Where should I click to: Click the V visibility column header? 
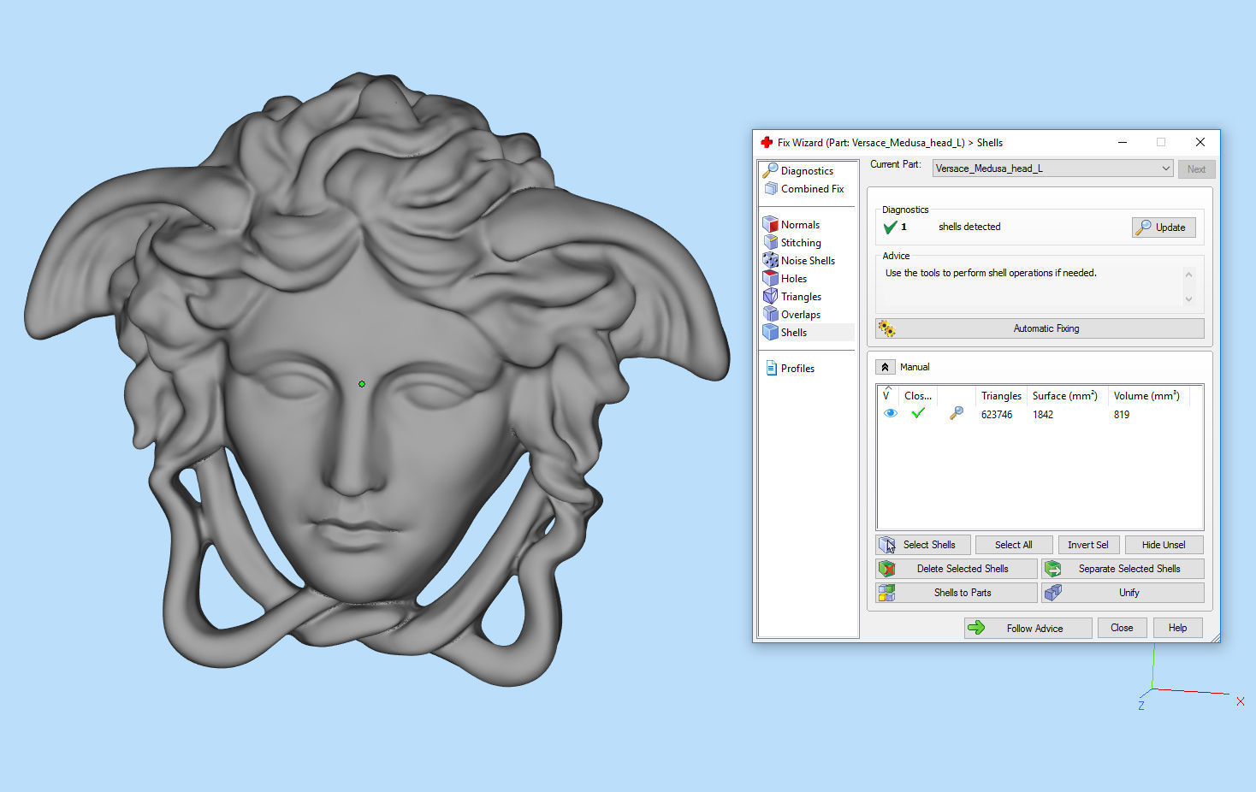[887, 395]
